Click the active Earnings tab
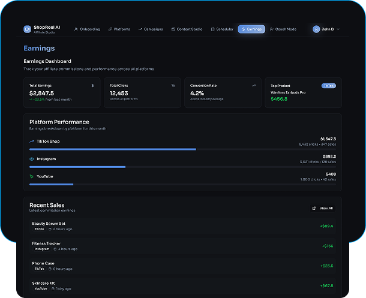The image size is (366, 298). (x=251, y=29)
